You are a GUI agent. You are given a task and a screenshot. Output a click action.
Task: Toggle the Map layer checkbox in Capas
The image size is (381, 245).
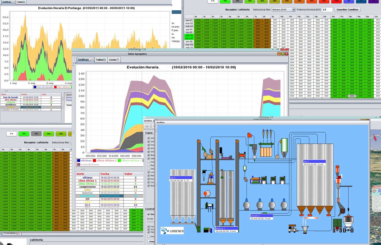(x=149, y=176)
